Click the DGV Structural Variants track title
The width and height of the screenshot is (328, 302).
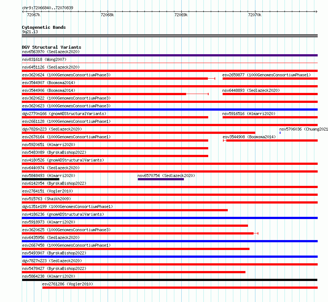[52, 47]
